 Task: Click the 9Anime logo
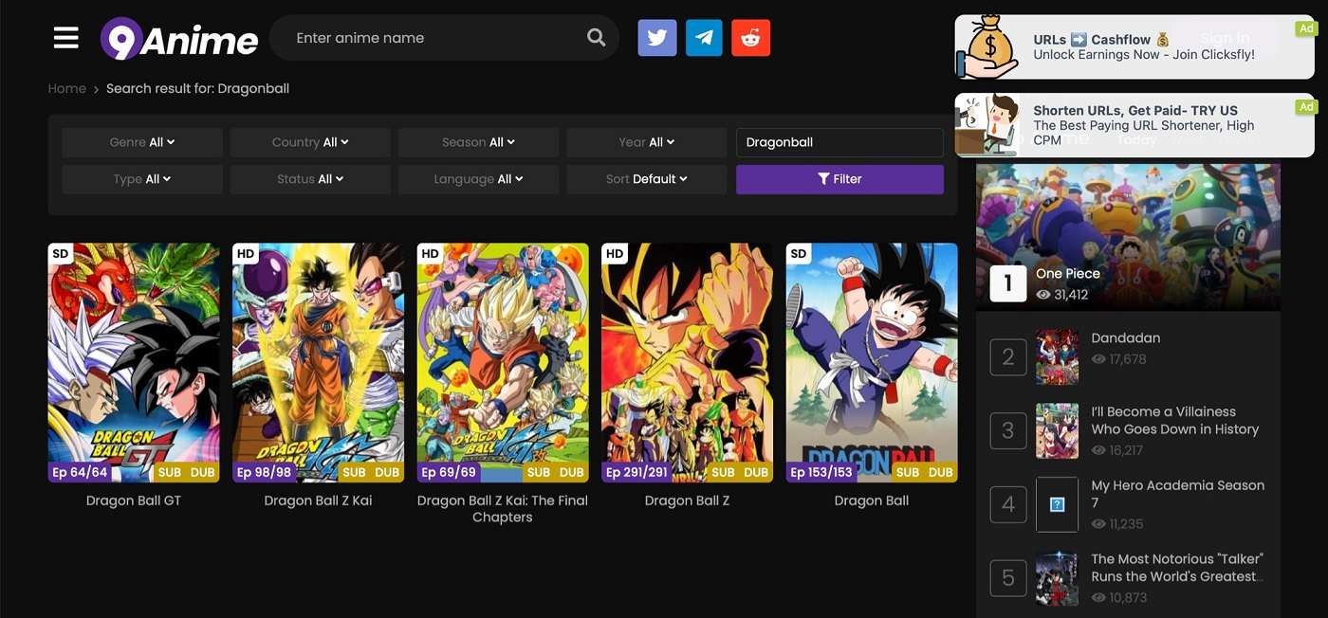coord(178,38)
